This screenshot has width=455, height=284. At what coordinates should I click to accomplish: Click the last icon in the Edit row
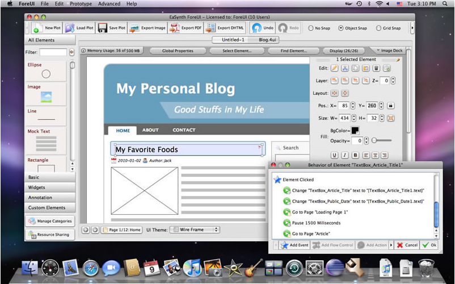386,68
